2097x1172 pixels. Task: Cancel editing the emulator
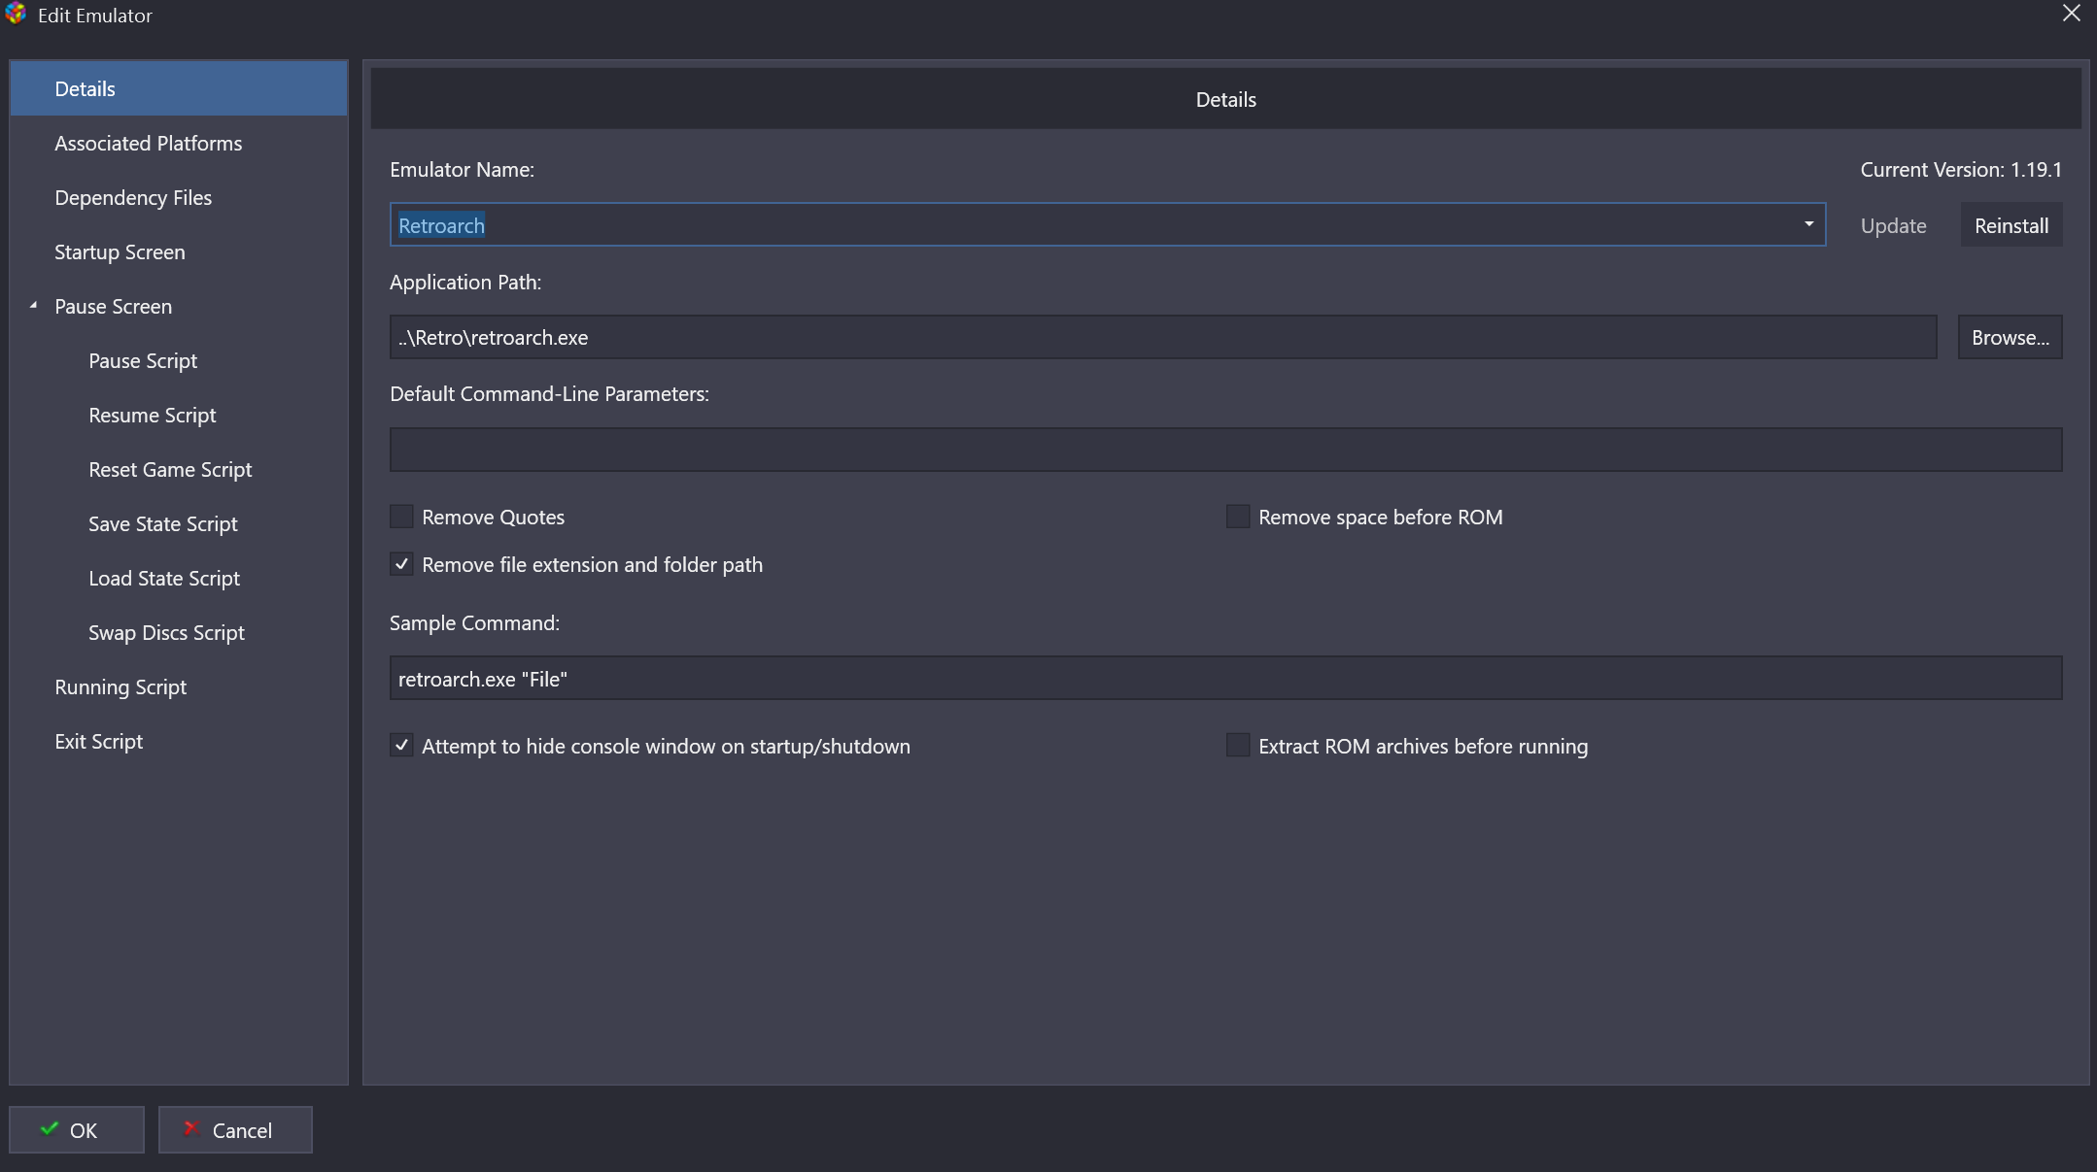coord(235,1129)
